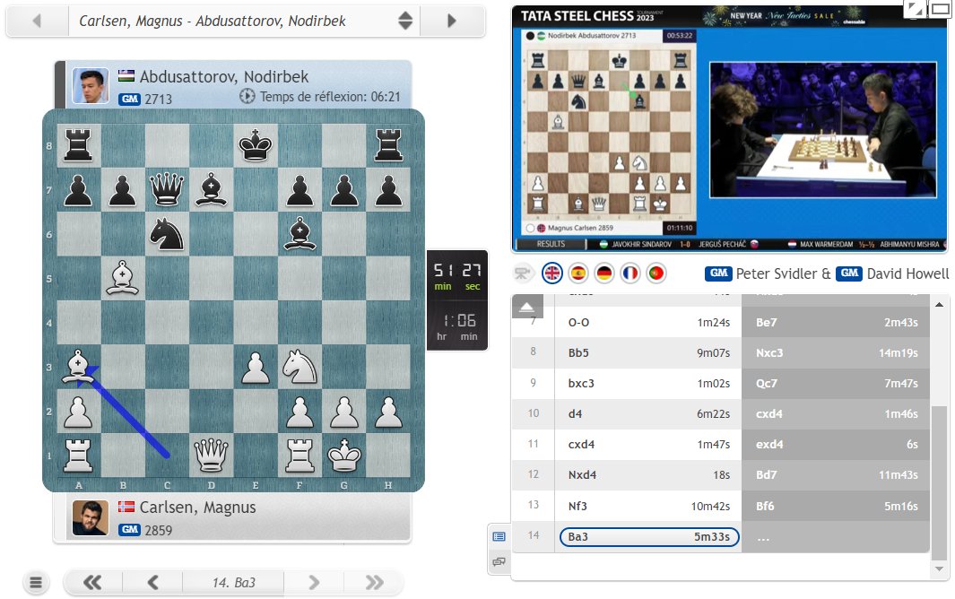Jump to the last move
The height and width of the screenshot is (599, 955).
tap(373, 583)
